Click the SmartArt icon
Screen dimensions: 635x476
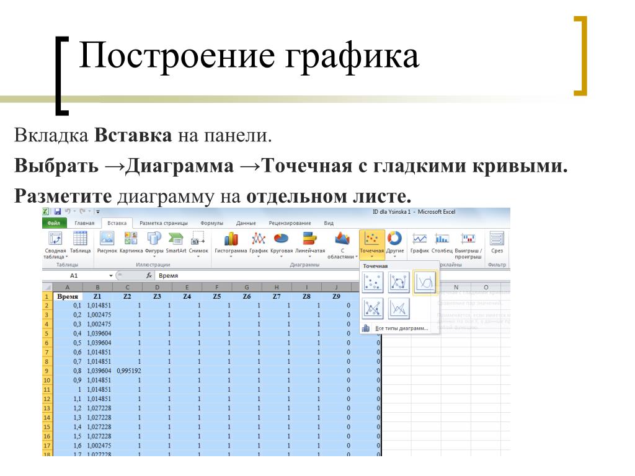(175, 239)
